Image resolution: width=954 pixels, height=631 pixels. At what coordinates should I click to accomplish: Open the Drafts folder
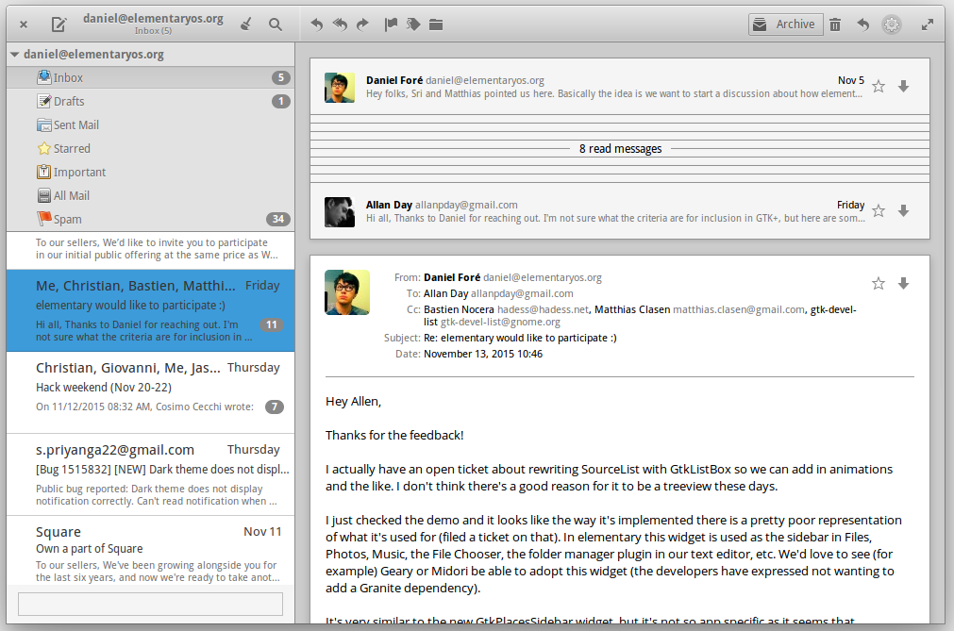click(x=150, y=102)
